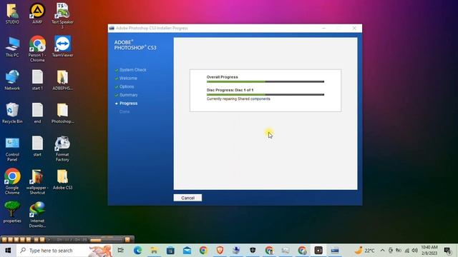Open Microsoft Edge from taskbar
The height and width of the screenshot is (257, 458).
tap(137, 251)
